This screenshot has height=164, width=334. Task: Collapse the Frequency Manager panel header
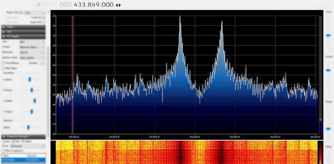pyautogui.click(x=23, y=137)
